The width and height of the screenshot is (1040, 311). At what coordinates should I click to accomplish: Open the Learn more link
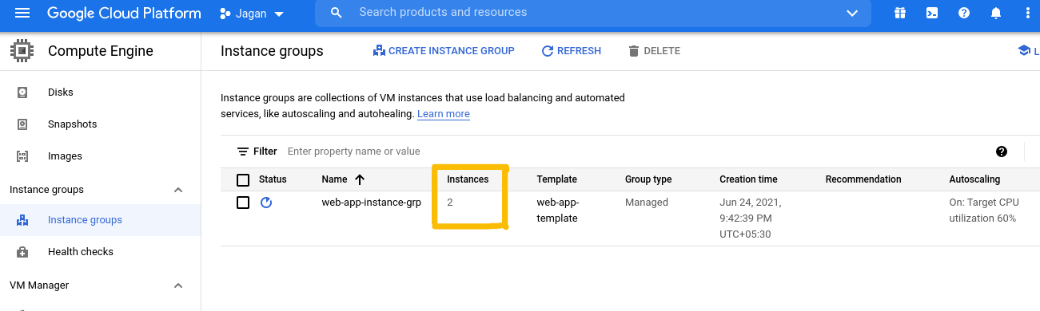444,114
